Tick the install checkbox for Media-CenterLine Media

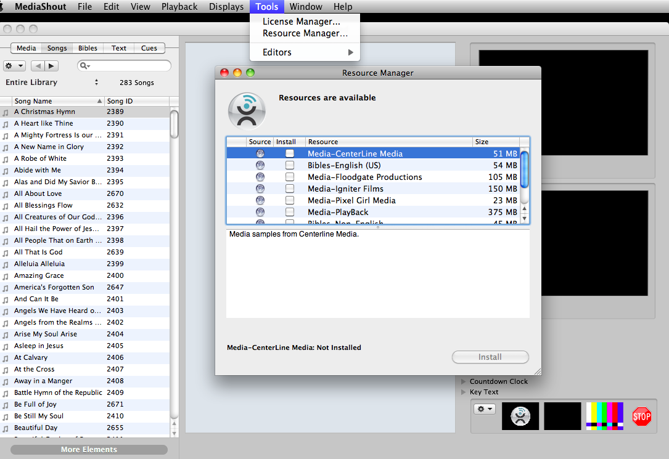tap(290, 153)
